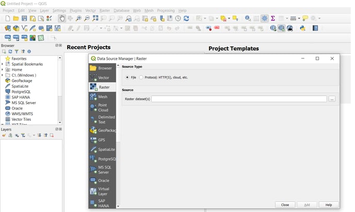Click the New Virtual Layer icon

click(57, 28)
